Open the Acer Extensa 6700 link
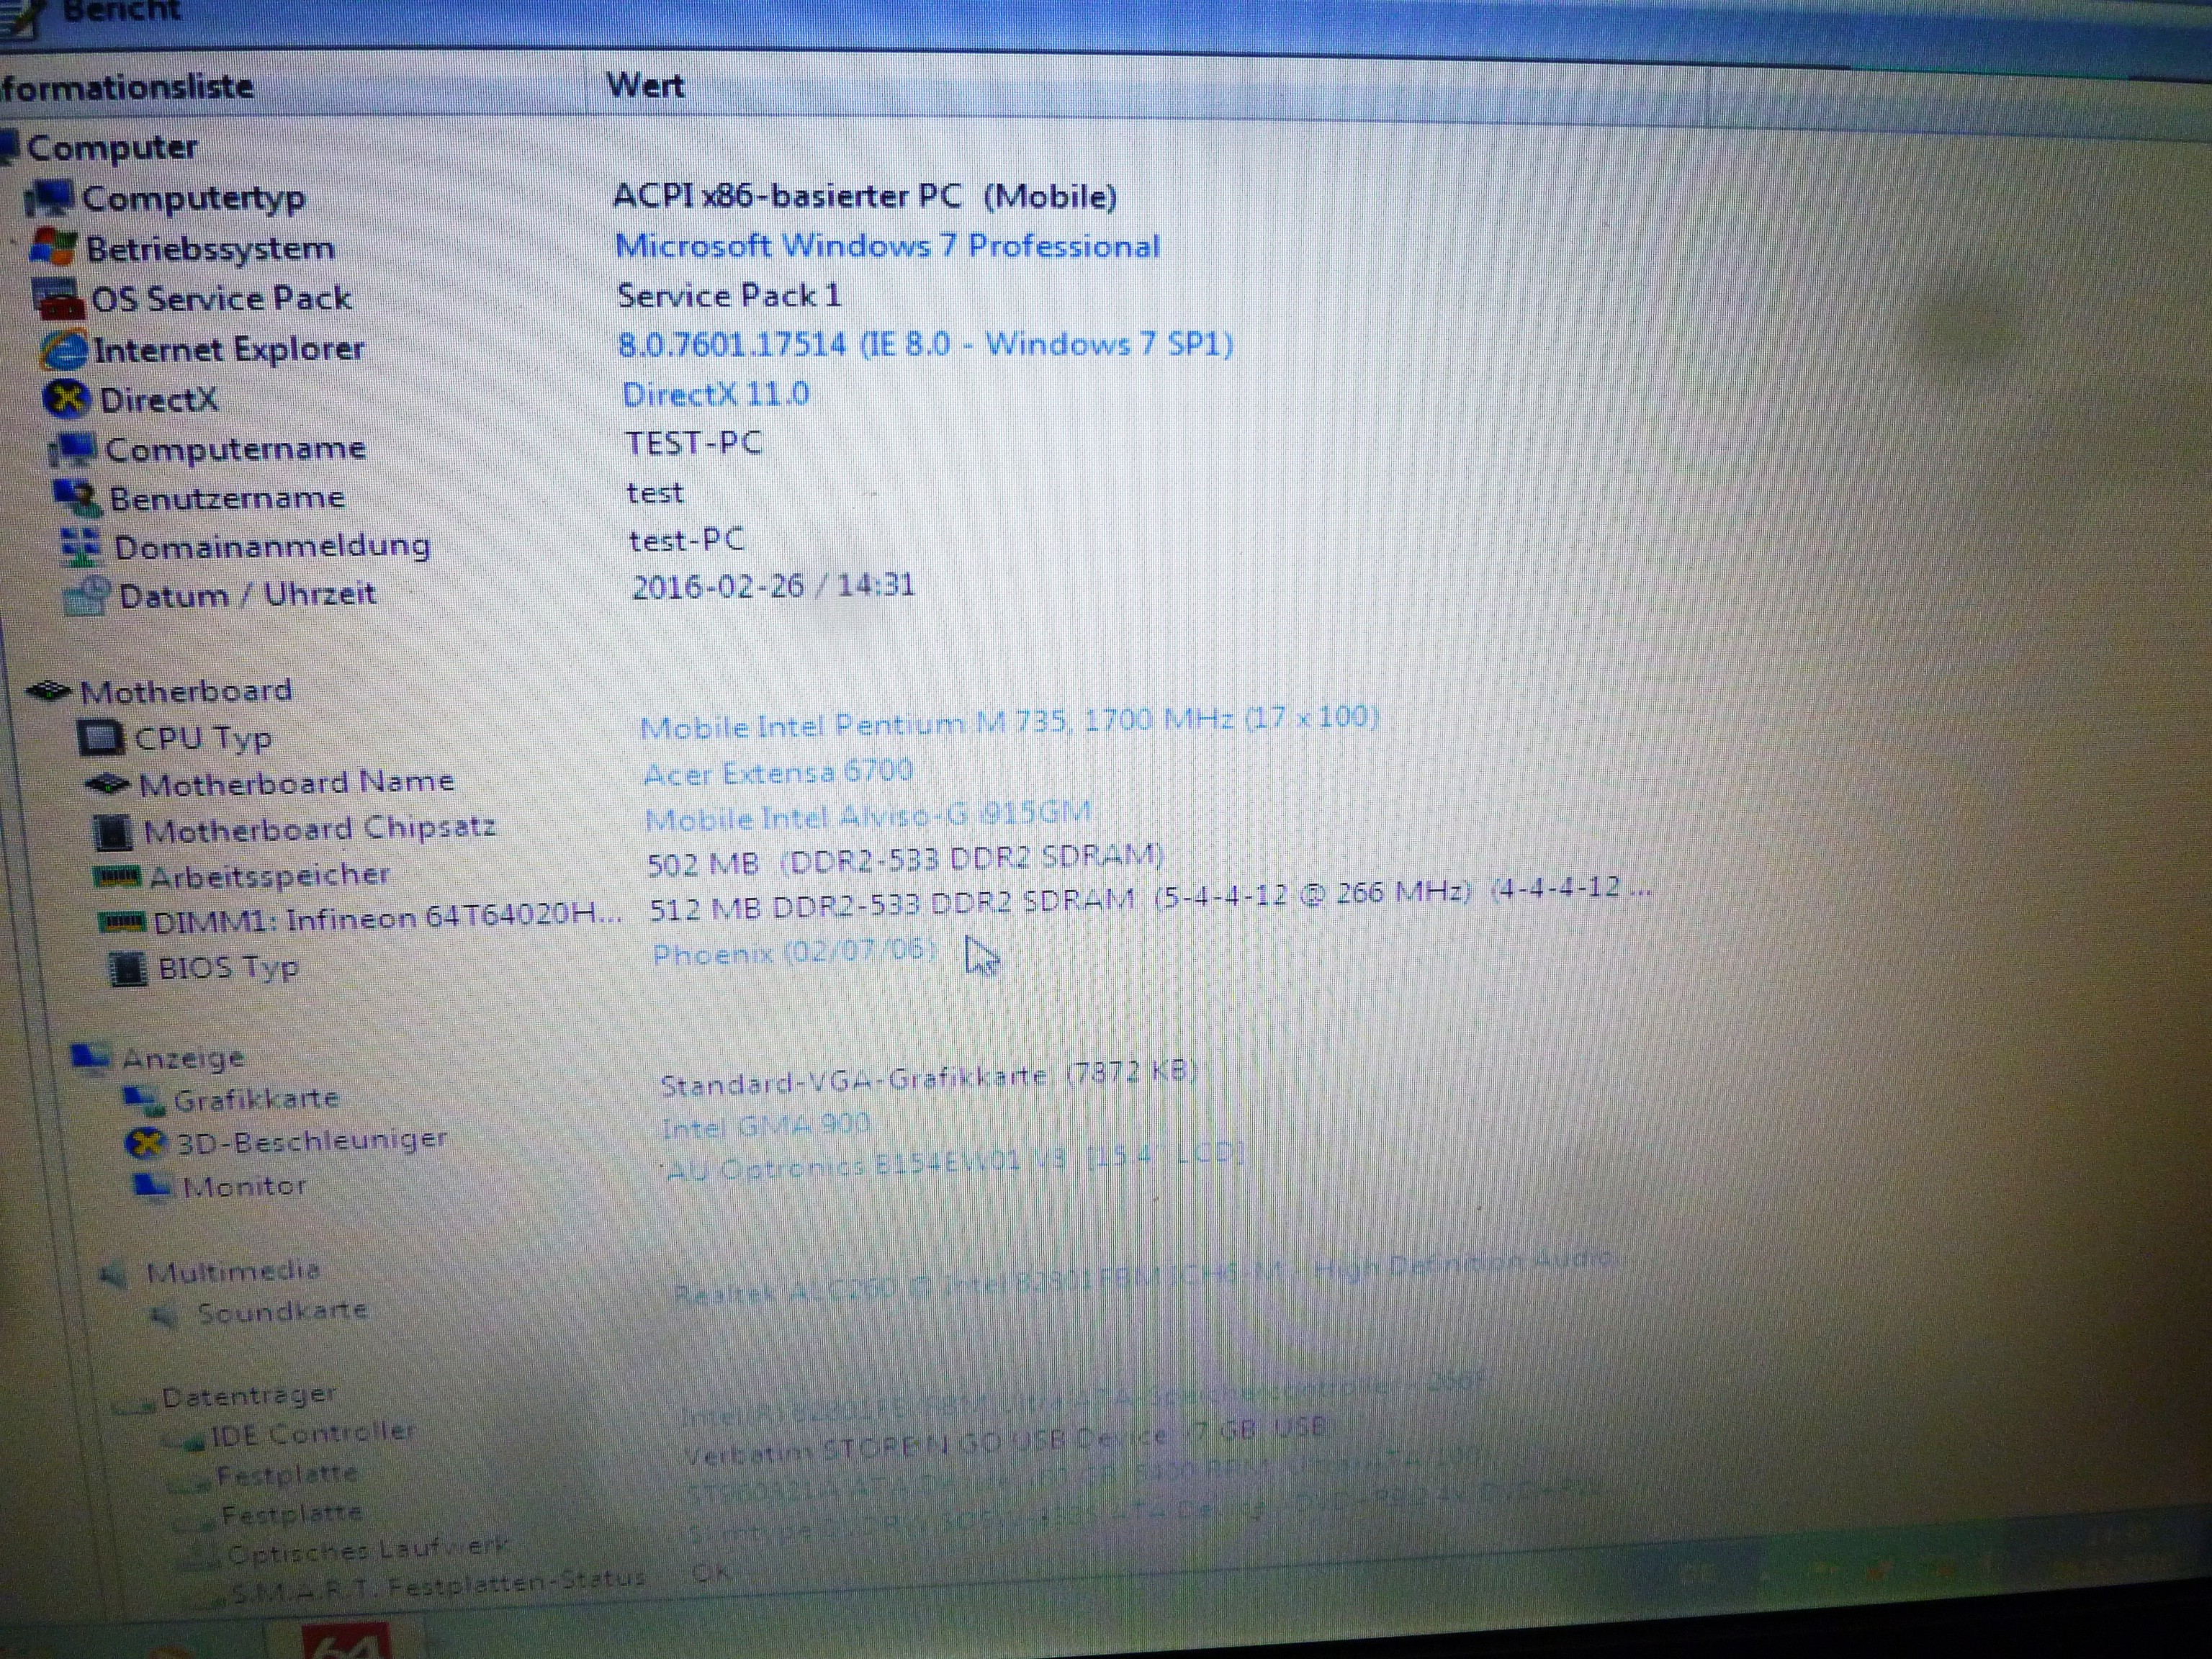 [x=777, y=773]
